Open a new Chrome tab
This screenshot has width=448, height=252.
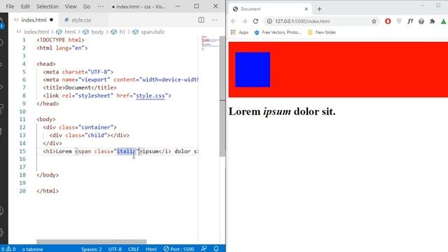(x=319, y=9)
